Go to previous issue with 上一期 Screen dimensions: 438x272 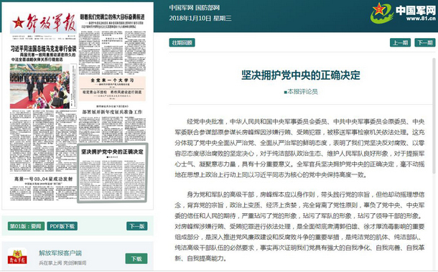[x=400, y=43]
